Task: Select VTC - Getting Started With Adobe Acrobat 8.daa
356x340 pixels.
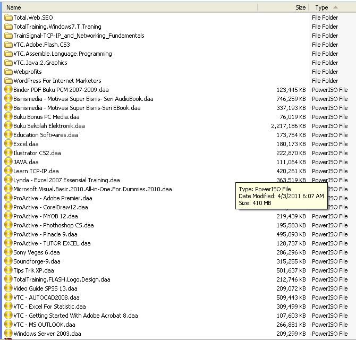Action: tap(75, 316)
